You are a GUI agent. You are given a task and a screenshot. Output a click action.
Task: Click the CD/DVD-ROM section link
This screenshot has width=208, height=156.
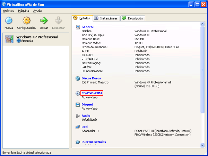pyautogui.click(x=92, y=93)
